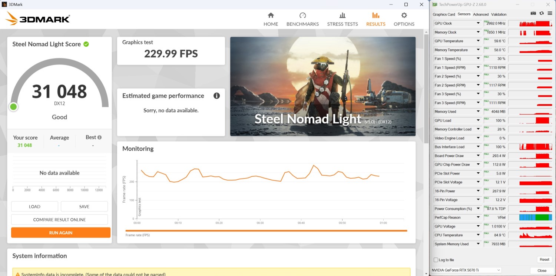The image size is (556, 276).
Task: Maximize the 3DMark window
Action: pyautogui.click(x=406, y=4)
